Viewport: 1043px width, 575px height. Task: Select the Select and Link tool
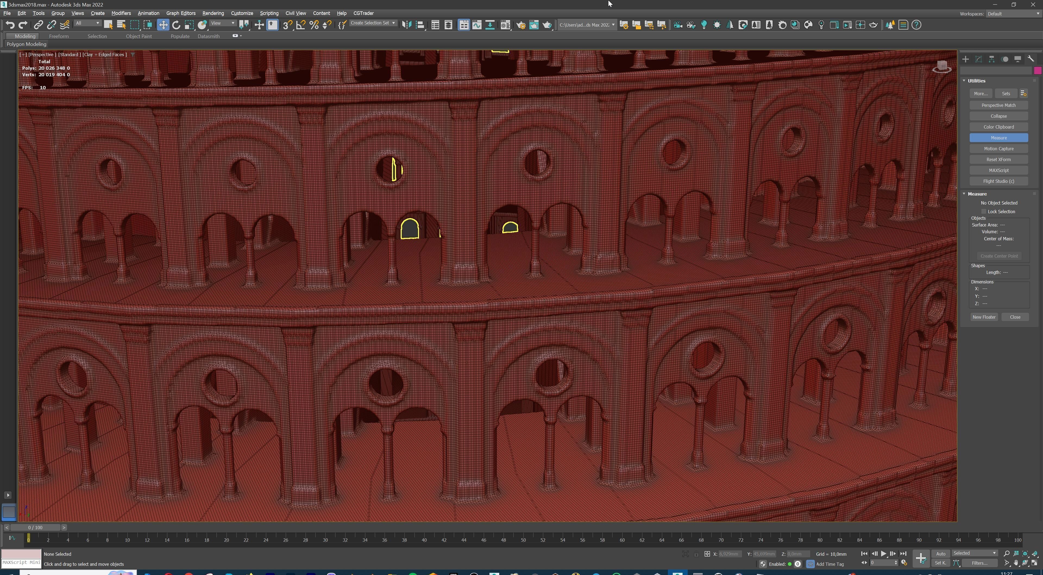point(38,25)
